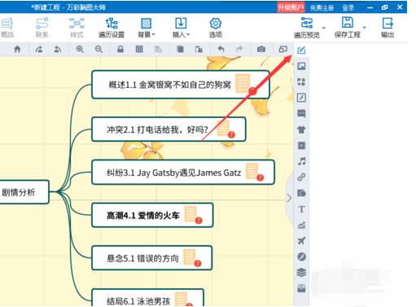
Task: Click 遍历预览 traversal preview
Action: coord(307,28)
